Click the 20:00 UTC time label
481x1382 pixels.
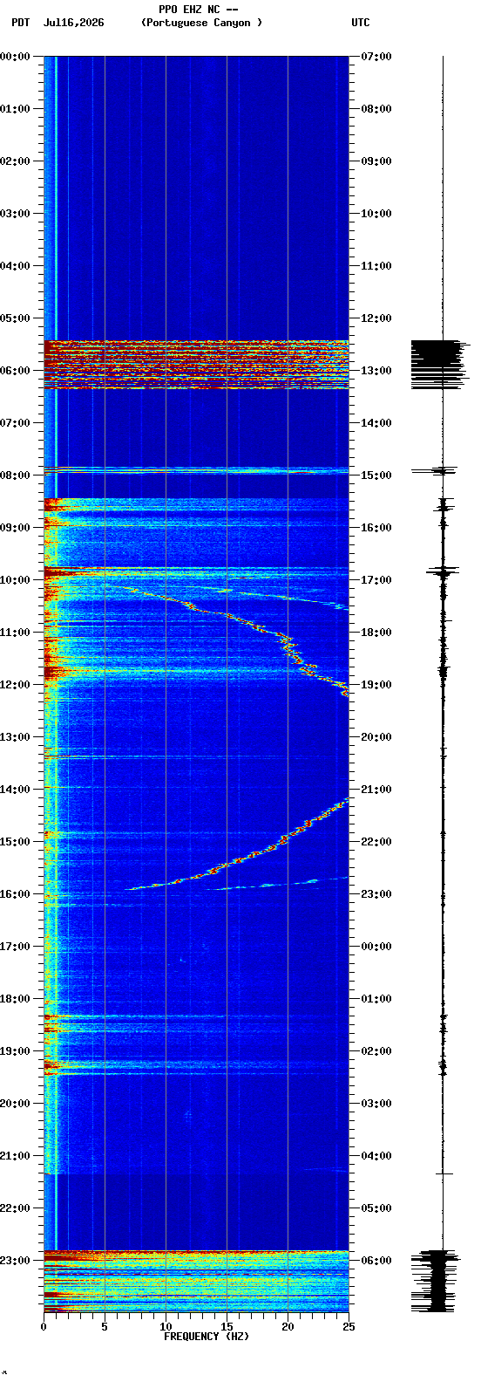pos(376,737)
